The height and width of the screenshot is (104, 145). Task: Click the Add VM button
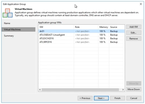pyautogui.click(x=134, y=27)
